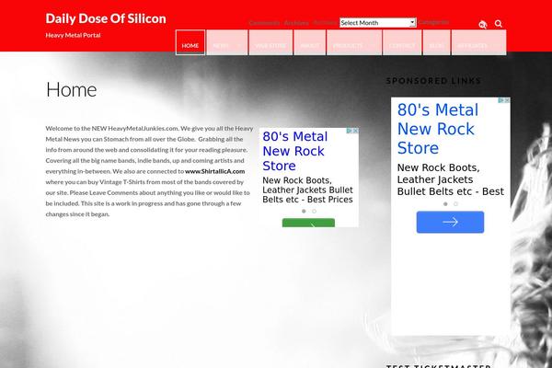Click the sidebar ad description text
This screenshot has width=552, height=368.
pyautogui.click(x=451, y=179)
